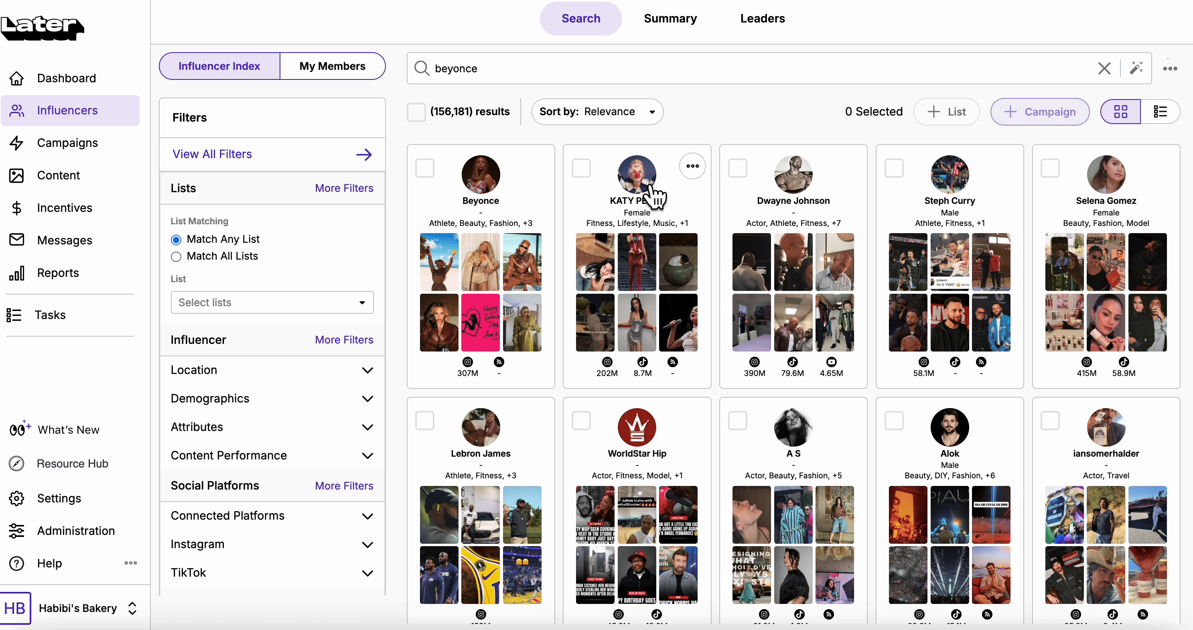Viewport: 1193px width, 630px height.
Task: Expand the Content Performance filter
Action: coord(272,455)
